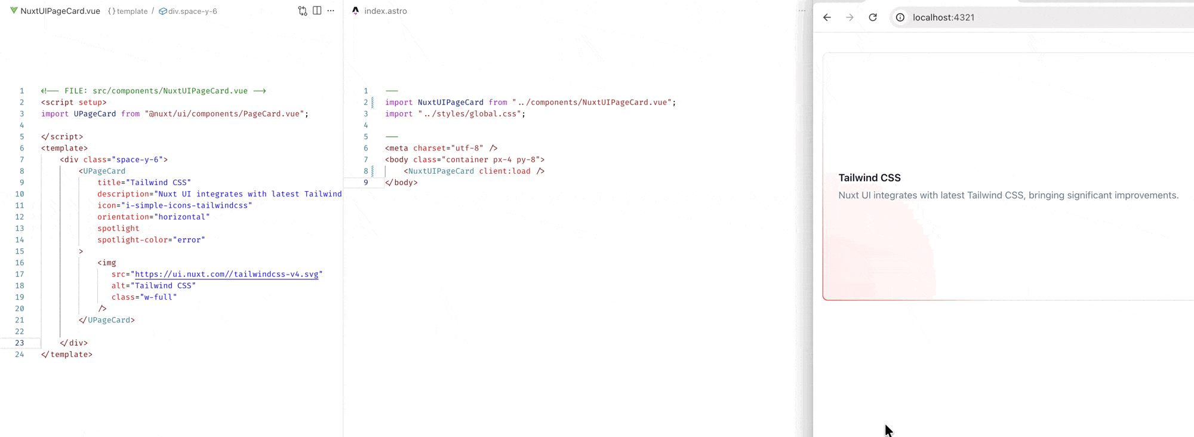This screenshot has width=1194, height=437.
Task: Click the import NuxtUIPageCard line in index.astro
Action: click(x=531, y=102)
